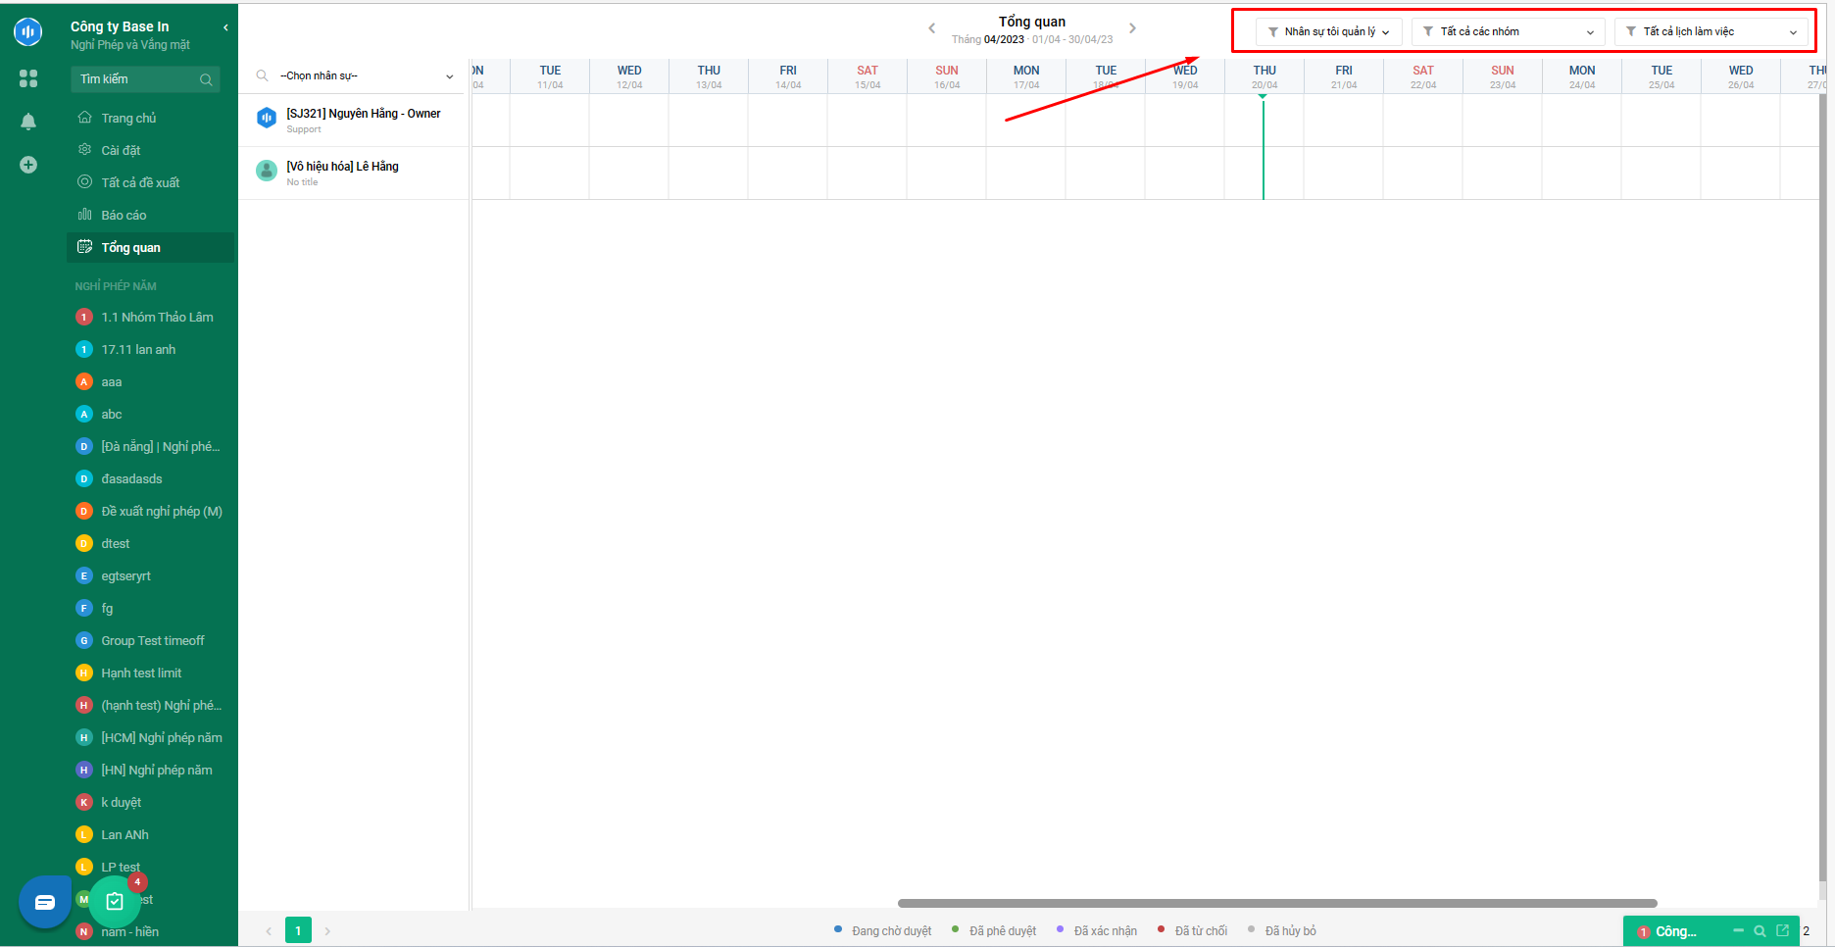The height and width of the screenshot is (947, 1835).
Task: Open the Công... chat widget
Action: pos(1676,931)
